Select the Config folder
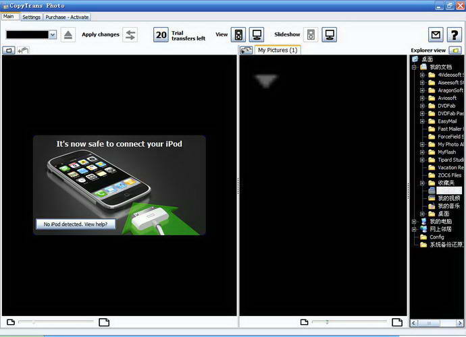The image size is (466, 337). tap(437, 237)
